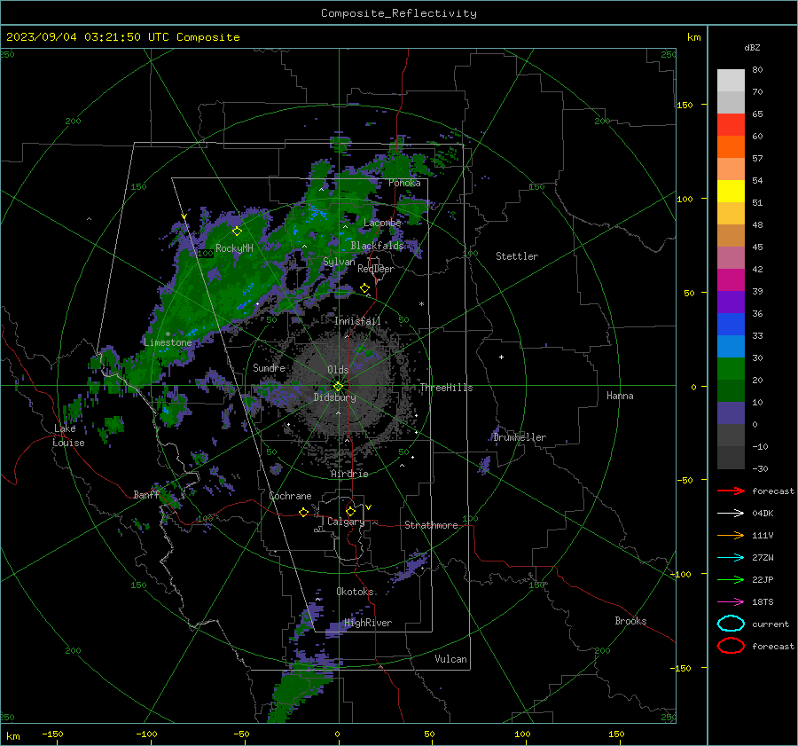
Task: Click the RockyMH label
Action: (x=234, y=248)
